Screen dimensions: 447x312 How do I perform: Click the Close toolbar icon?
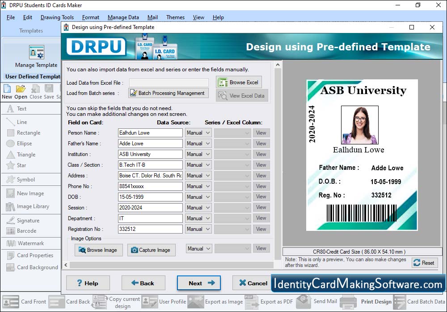[x=35, y=92]
